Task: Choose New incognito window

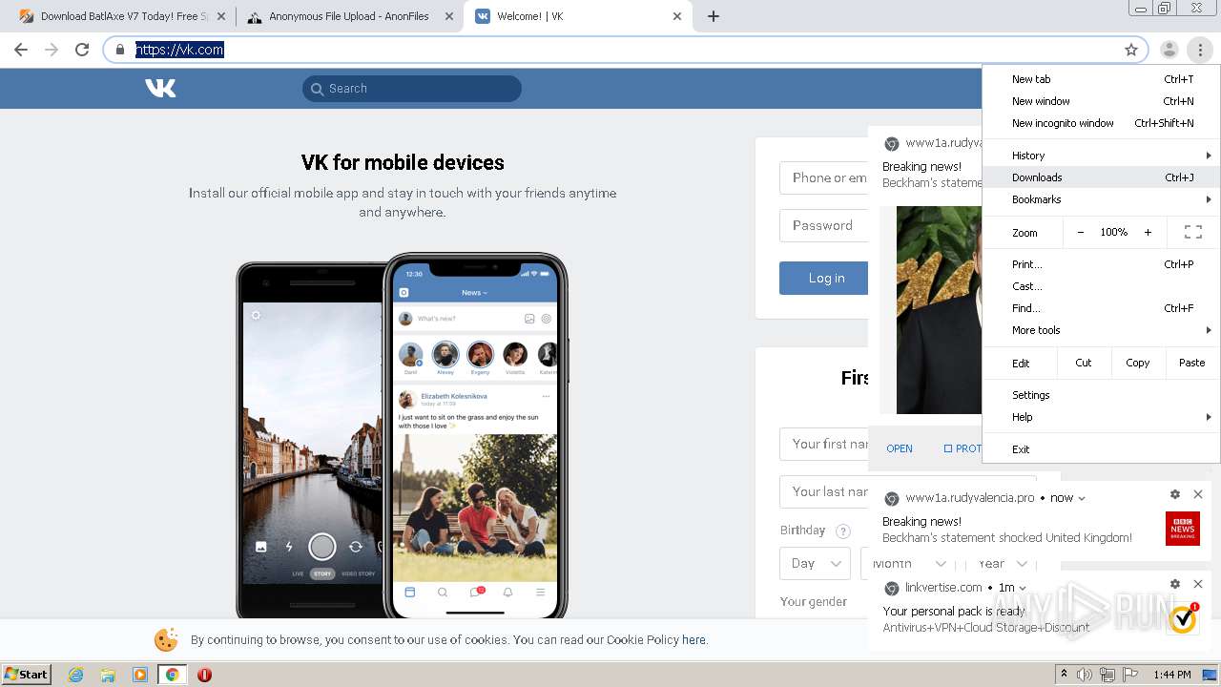Action: click(x=1101, y=123)
